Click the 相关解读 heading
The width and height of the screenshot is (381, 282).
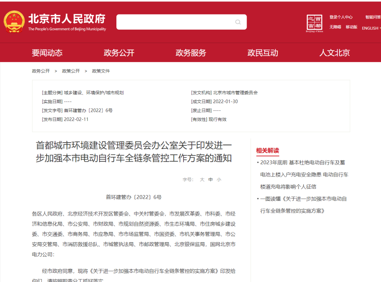[x=267, y=150]
